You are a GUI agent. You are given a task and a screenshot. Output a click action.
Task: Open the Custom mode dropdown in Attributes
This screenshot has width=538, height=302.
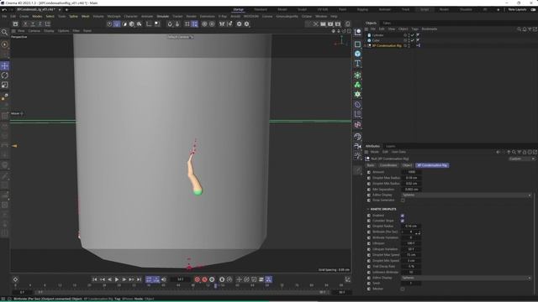click(522, 159)
